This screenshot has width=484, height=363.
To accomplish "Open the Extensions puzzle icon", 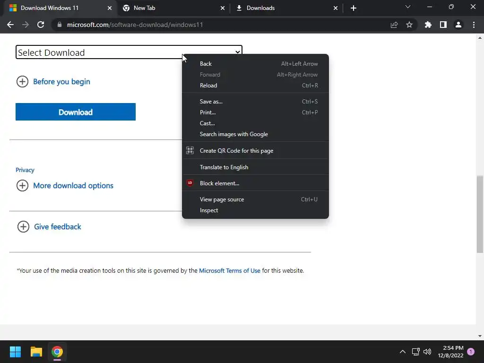I will (428, 25).
